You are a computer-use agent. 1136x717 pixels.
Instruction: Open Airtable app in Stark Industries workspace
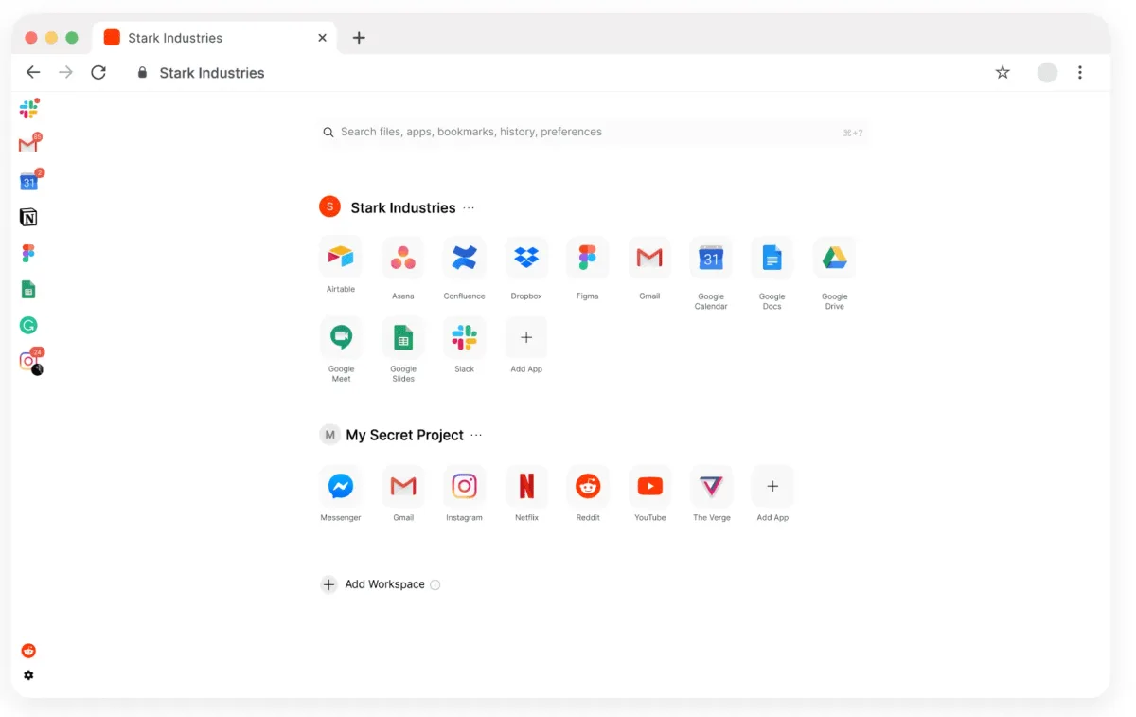(x=341, y=257)
